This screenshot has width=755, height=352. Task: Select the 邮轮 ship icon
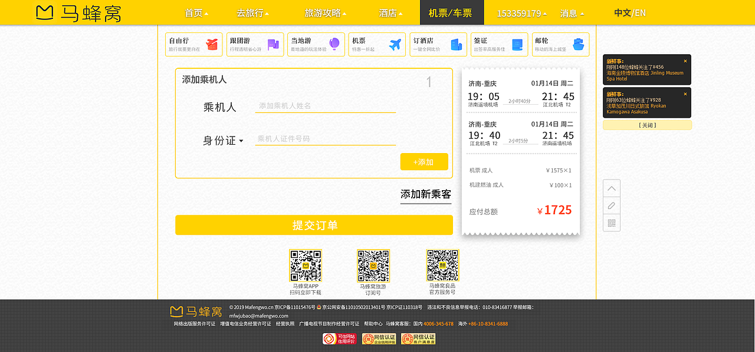point(577,44)
